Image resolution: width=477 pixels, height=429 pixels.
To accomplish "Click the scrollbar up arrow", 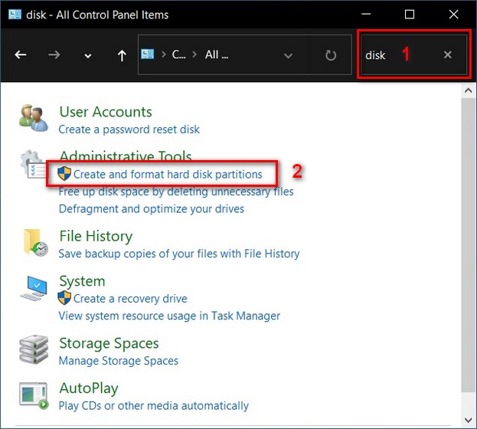I will tap(468, 90).
